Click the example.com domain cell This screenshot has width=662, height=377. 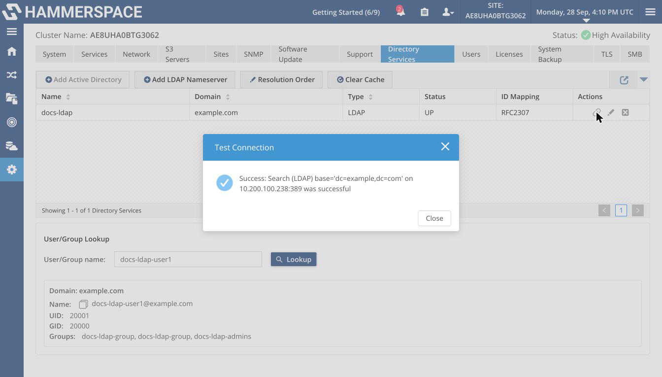[266, 112]
